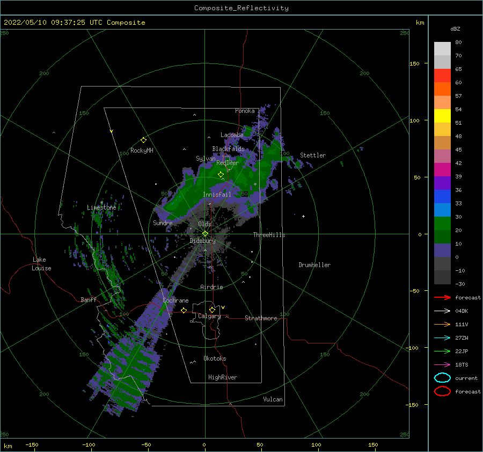Screen dimensions: 483x452
Task: Click the Ponoka town label
Action: coord(245,111)
